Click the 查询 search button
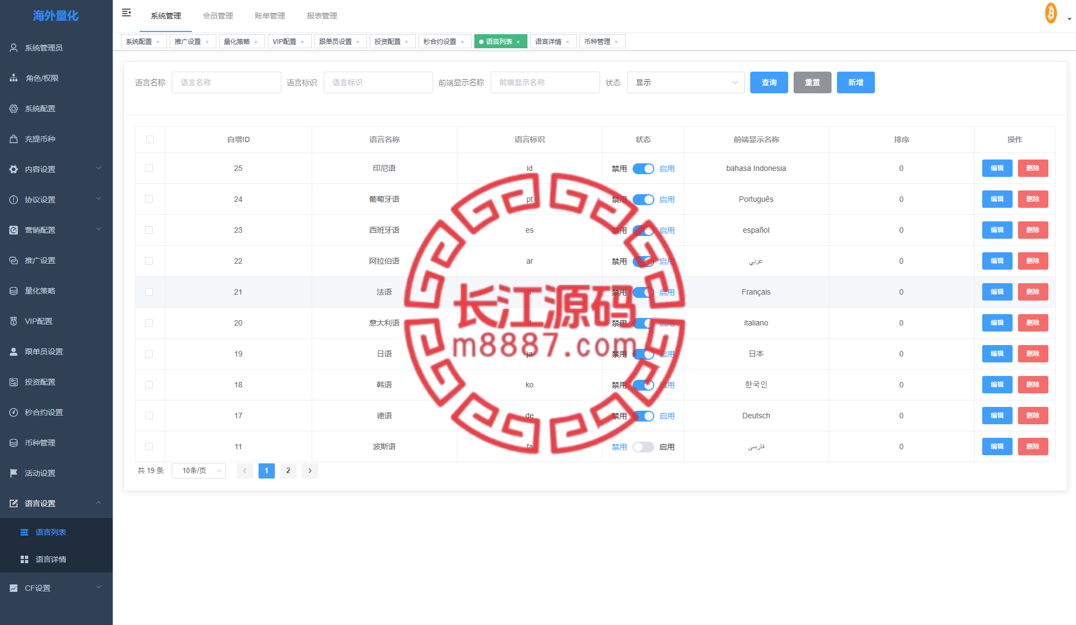The height and width of the screenshot is (625, 1076). [769, 82]
